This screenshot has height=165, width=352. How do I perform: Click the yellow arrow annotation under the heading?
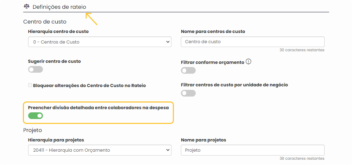92,19
